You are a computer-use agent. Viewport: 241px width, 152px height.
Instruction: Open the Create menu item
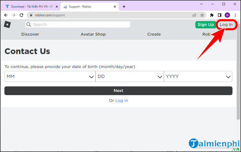coord(154,34)
